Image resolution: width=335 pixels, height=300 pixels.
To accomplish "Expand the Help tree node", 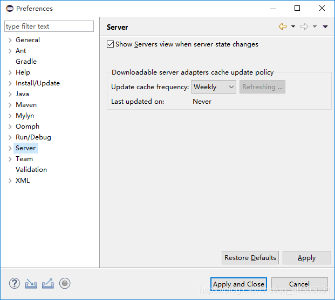I will [10, 72].
